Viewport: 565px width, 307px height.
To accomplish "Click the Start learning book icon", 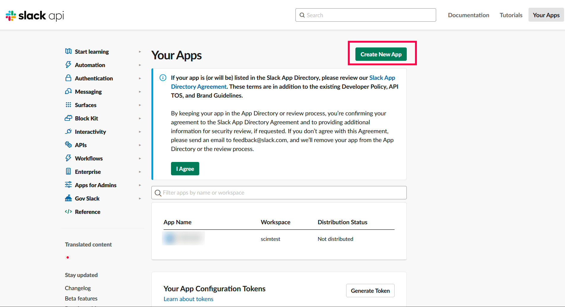I will click(68, 51).
